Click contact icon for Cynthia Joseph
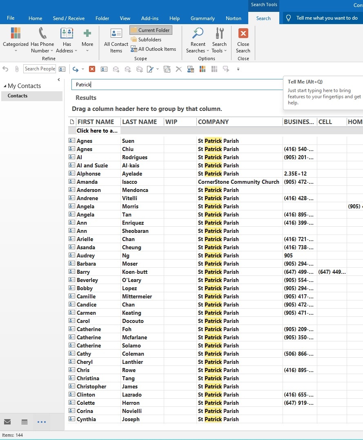This screenshot has height=440, width=363. tap(72, 419)
